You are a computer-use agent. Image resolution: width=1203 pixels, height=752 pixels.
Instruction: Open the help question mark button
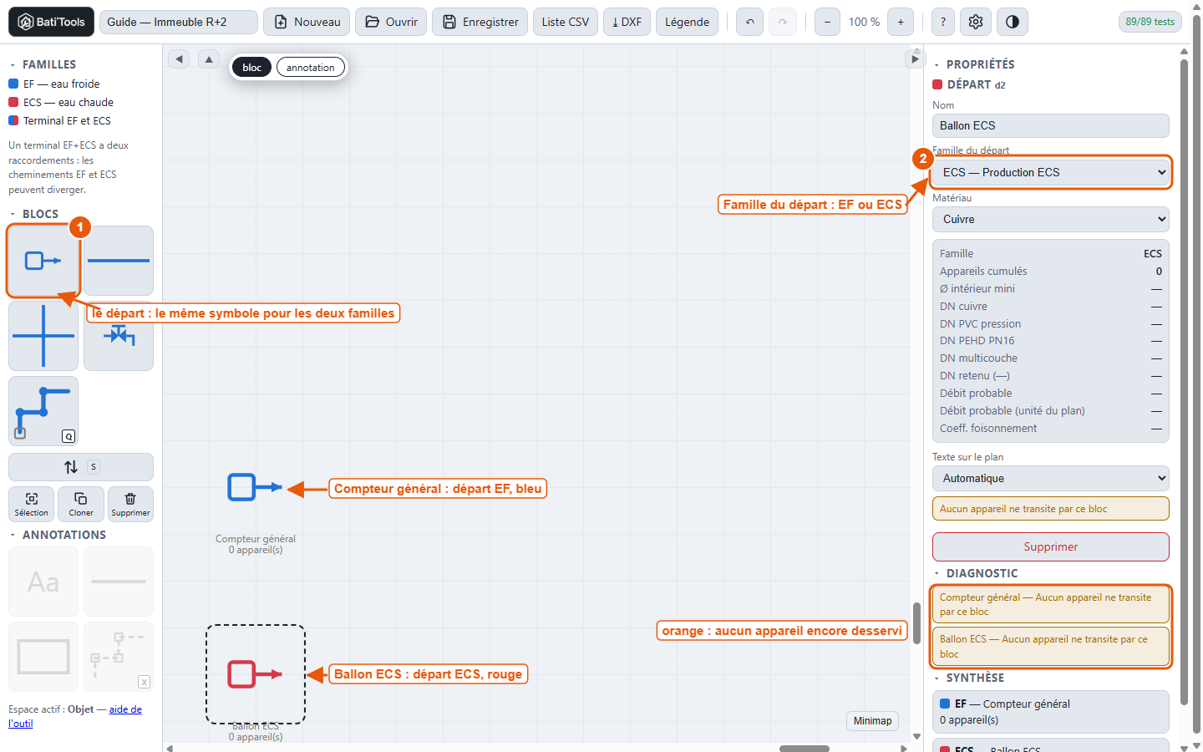point(943,22)
